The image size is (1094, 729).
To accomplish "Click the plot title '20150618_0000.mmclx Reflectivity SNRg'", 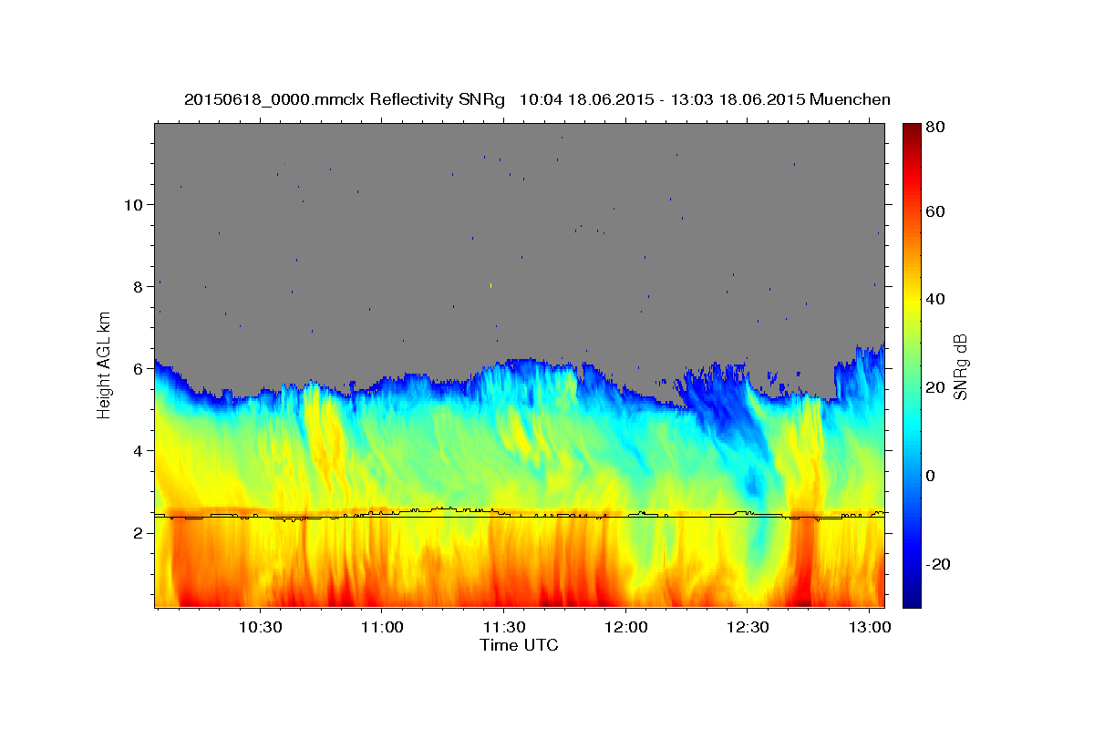I will 344,98.
